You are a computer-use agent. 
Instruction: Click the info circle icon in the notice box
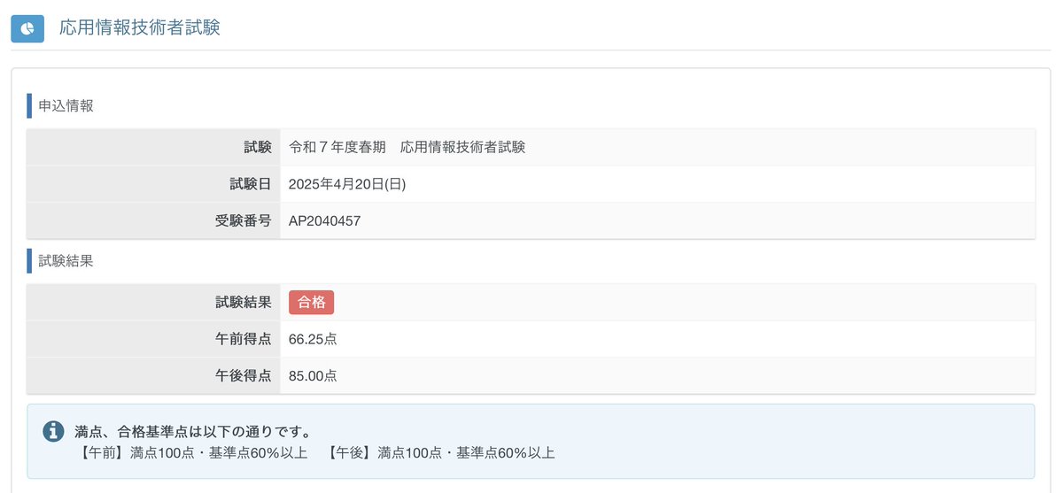coord(53,432)
